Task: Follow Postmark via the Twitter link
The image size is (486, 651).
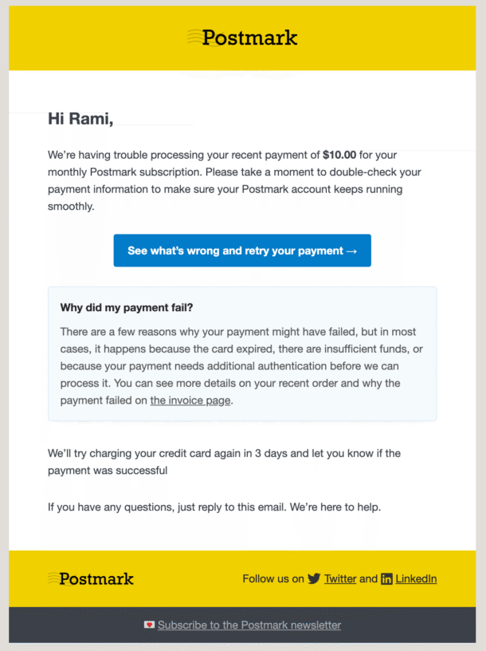Action: point(339,578)
